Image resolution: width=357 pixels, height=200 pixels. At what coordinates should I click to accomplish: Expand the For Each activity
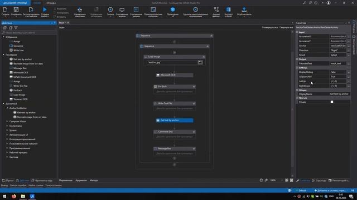(x=194, y=87)
